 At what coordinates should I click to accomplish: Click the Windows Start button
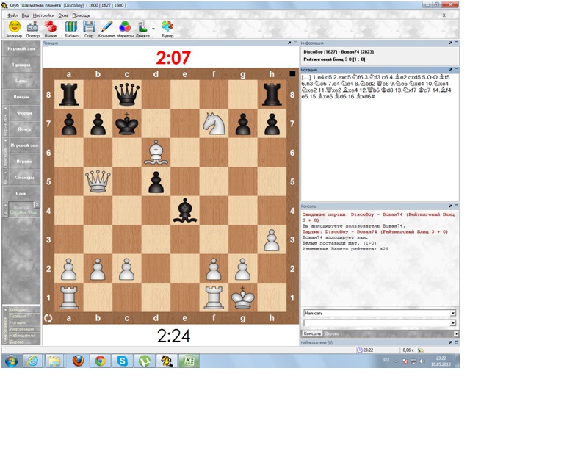click(x=11, y=361)
